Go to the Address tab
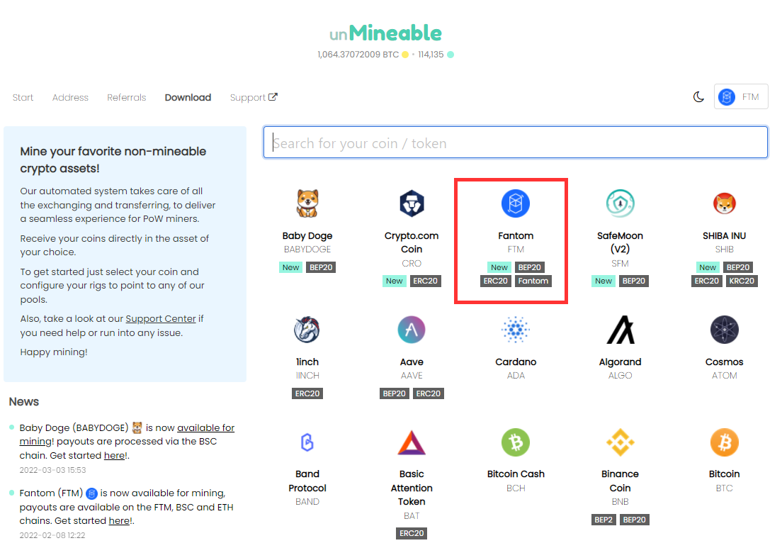The width and height of the screenshot is (782, 548). [x=70, y=97]
